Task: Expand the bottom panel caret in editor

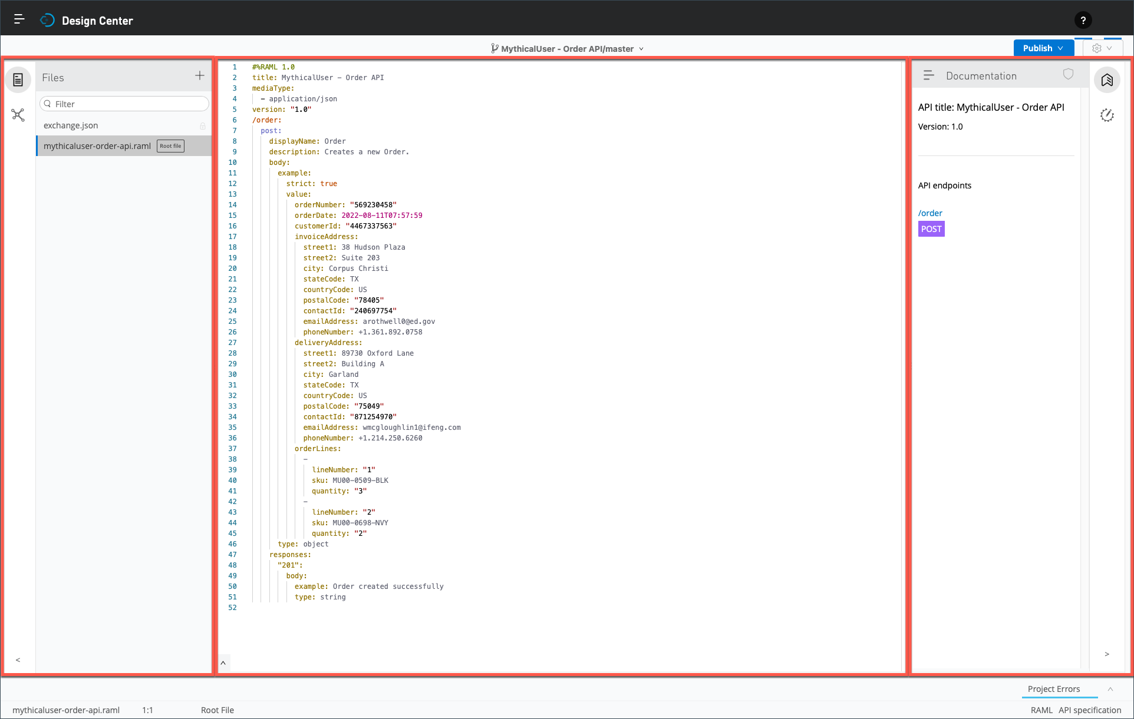Action: point(223,663)
